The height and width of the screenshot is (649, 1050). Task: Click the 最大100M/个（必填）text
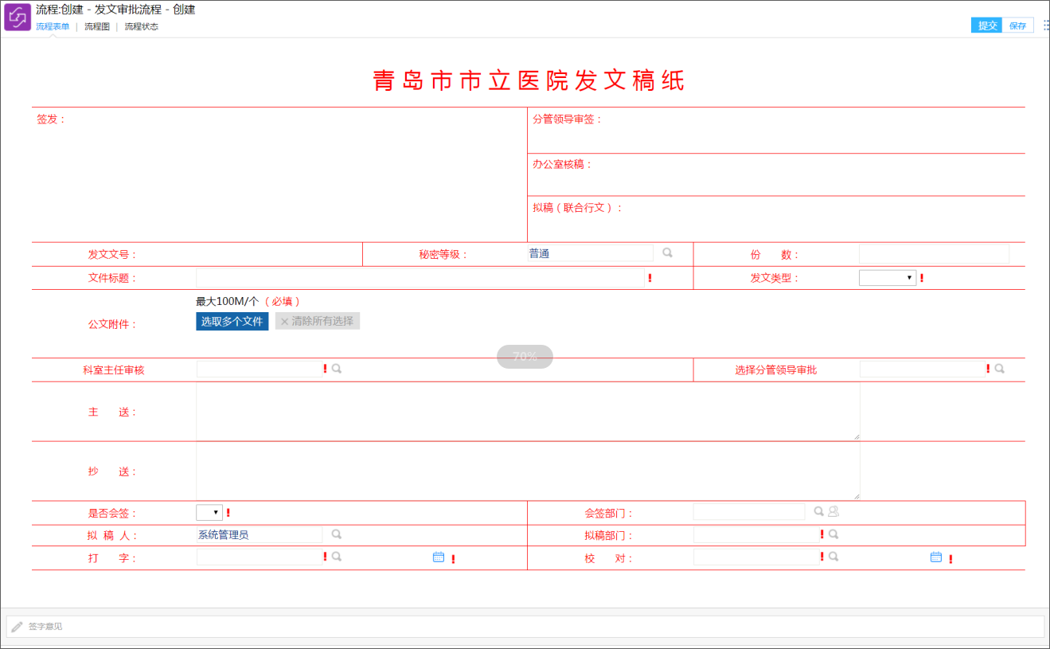tap(248, 301)
